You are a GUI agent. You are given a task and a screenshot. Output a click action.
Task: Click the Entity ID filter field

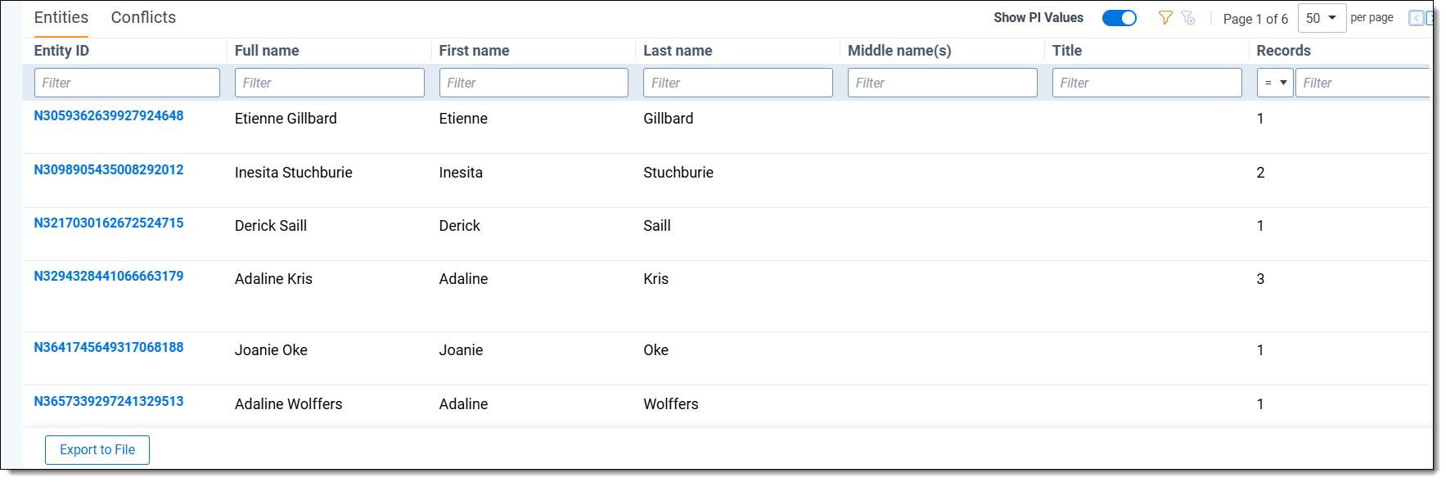pos(127,83)
